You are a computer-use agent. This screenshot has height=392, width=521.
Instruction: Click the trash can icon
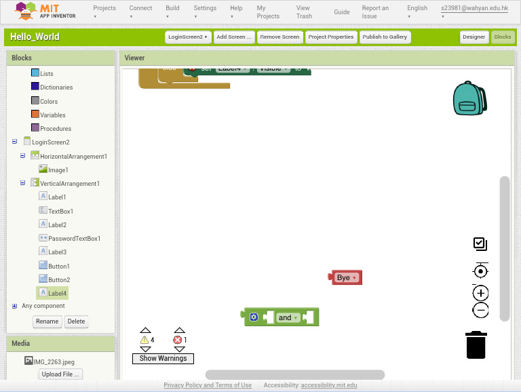point(476,345)
